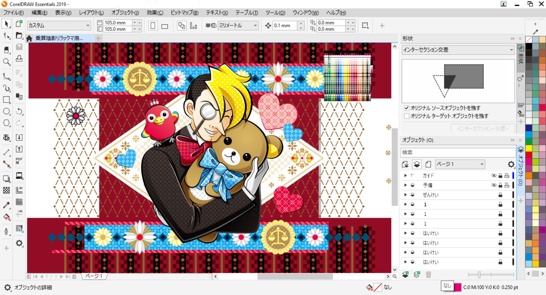Toggle the lock on the 予備 layer
Viewport: 546px width, 295px height.
click(501, 185)
